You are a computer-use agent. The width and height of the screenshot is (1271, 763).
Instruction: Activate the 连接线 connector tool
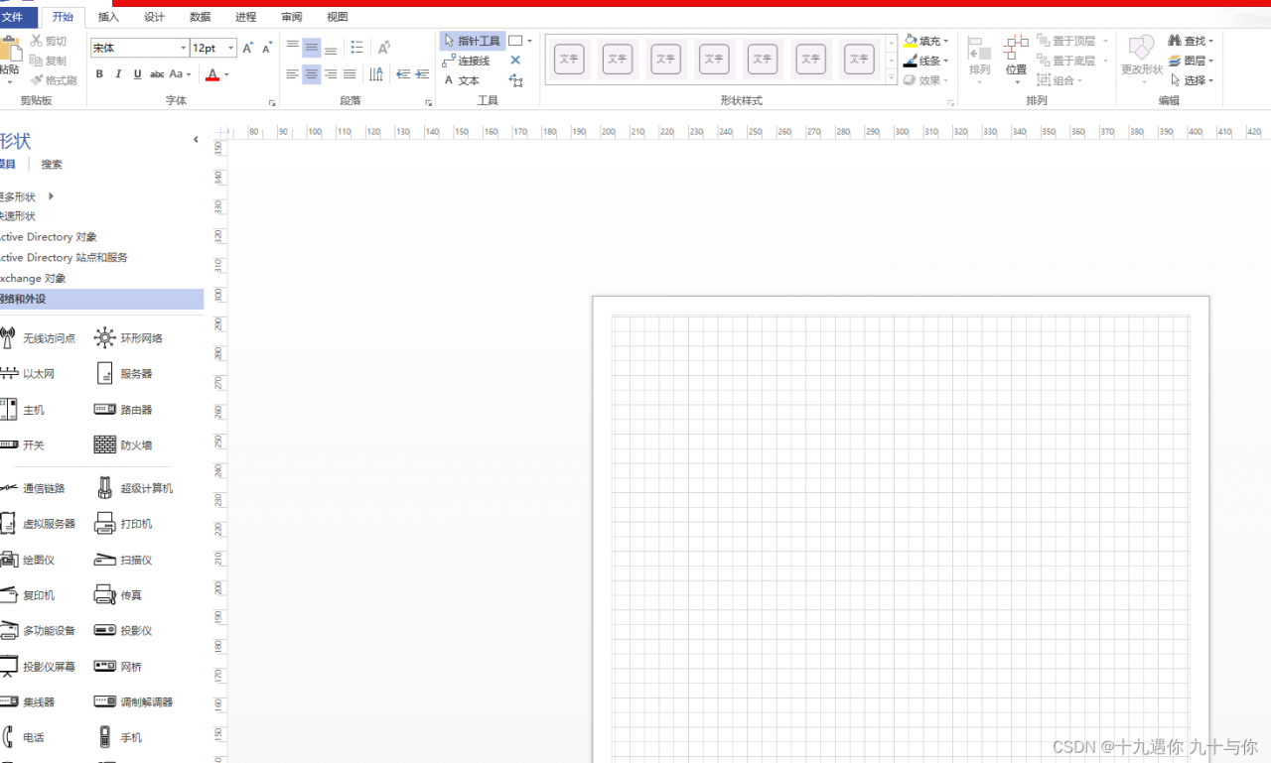[x=466, y=61]
